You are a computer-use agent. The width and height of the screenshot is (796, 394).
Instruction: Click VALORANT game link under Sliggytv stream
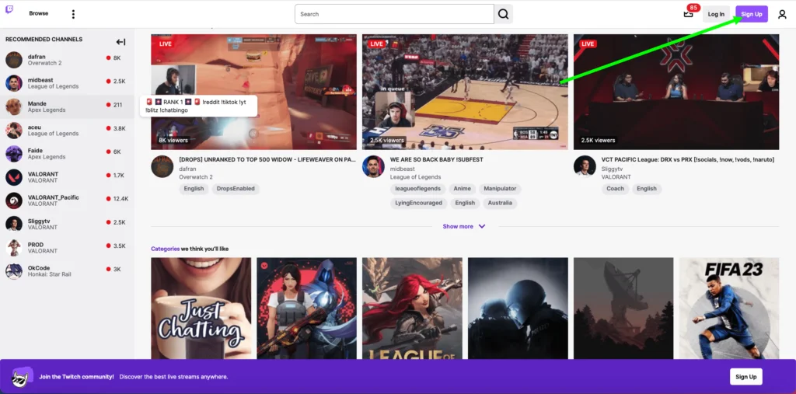coord(616,177)
